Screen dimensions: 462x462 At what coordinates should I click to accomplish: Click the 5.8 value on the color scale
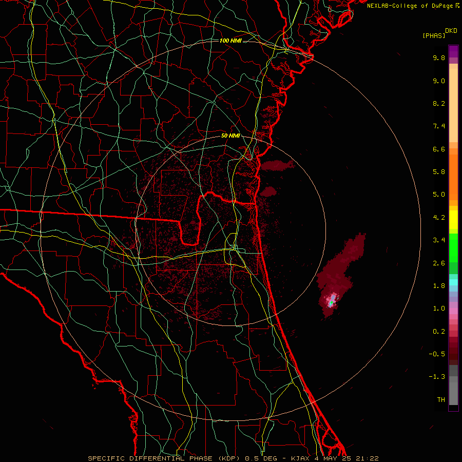(439, 172)
